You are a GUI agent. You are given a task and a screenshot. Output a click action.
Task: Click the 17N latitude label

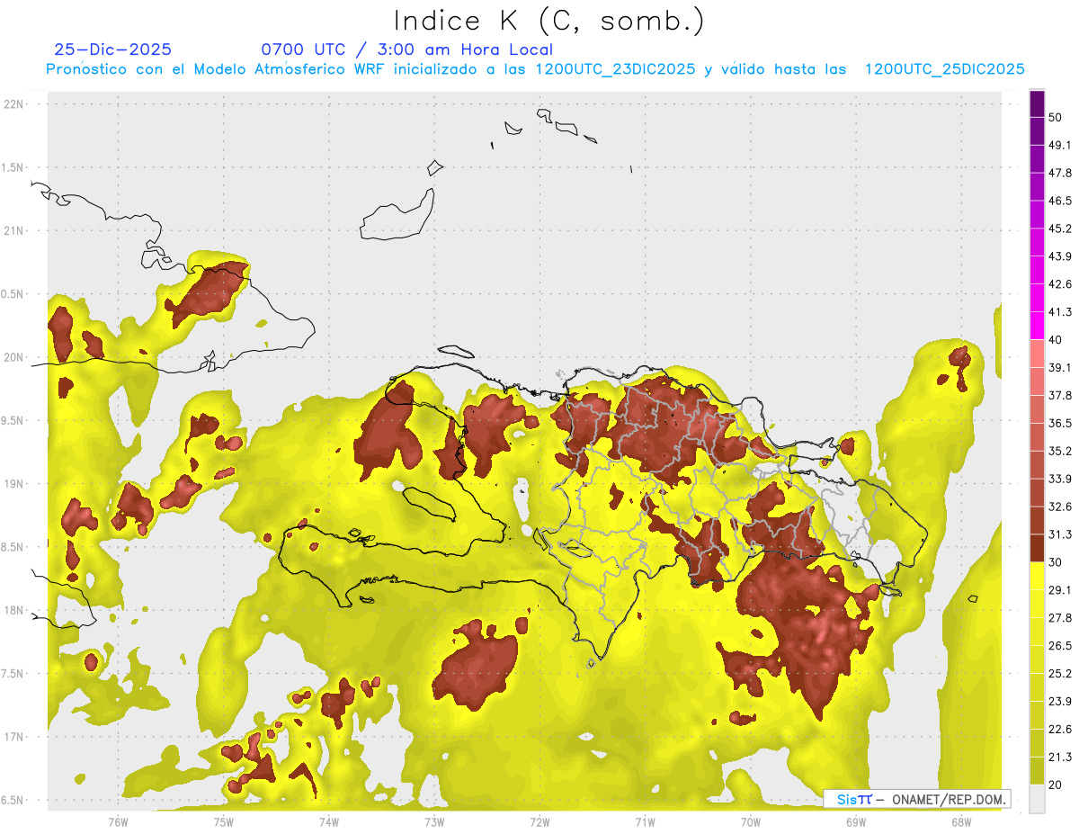pyautogui.click(x=15, y=737)
